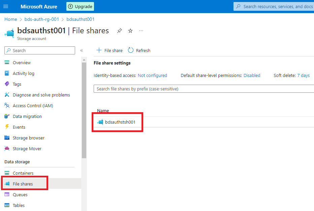Click the Containers icon

[x=7, y=173]
